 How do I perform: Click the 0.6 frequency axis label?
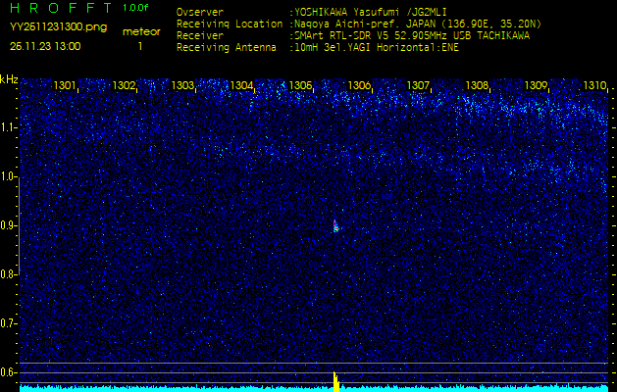pyautogui.click(x=9, y=371)
